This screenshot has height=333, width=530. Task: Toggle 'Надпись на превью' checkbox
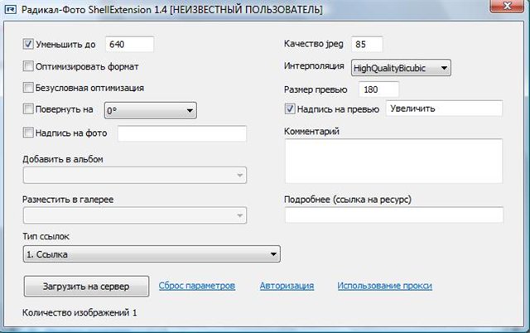290,109
